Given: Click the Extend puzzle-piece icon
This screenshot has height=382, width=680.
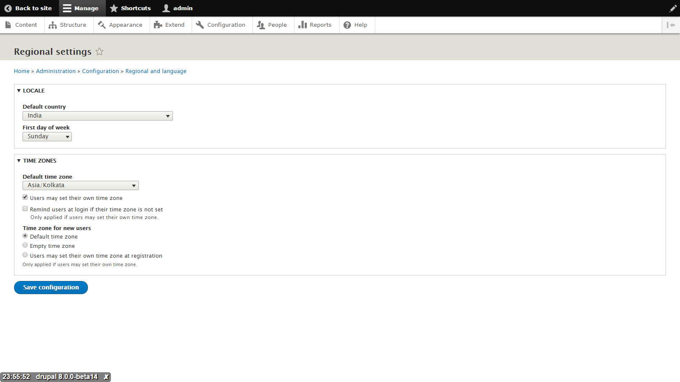Looking at the screenshot, I should pyautogui.click(x=158, y=25).
